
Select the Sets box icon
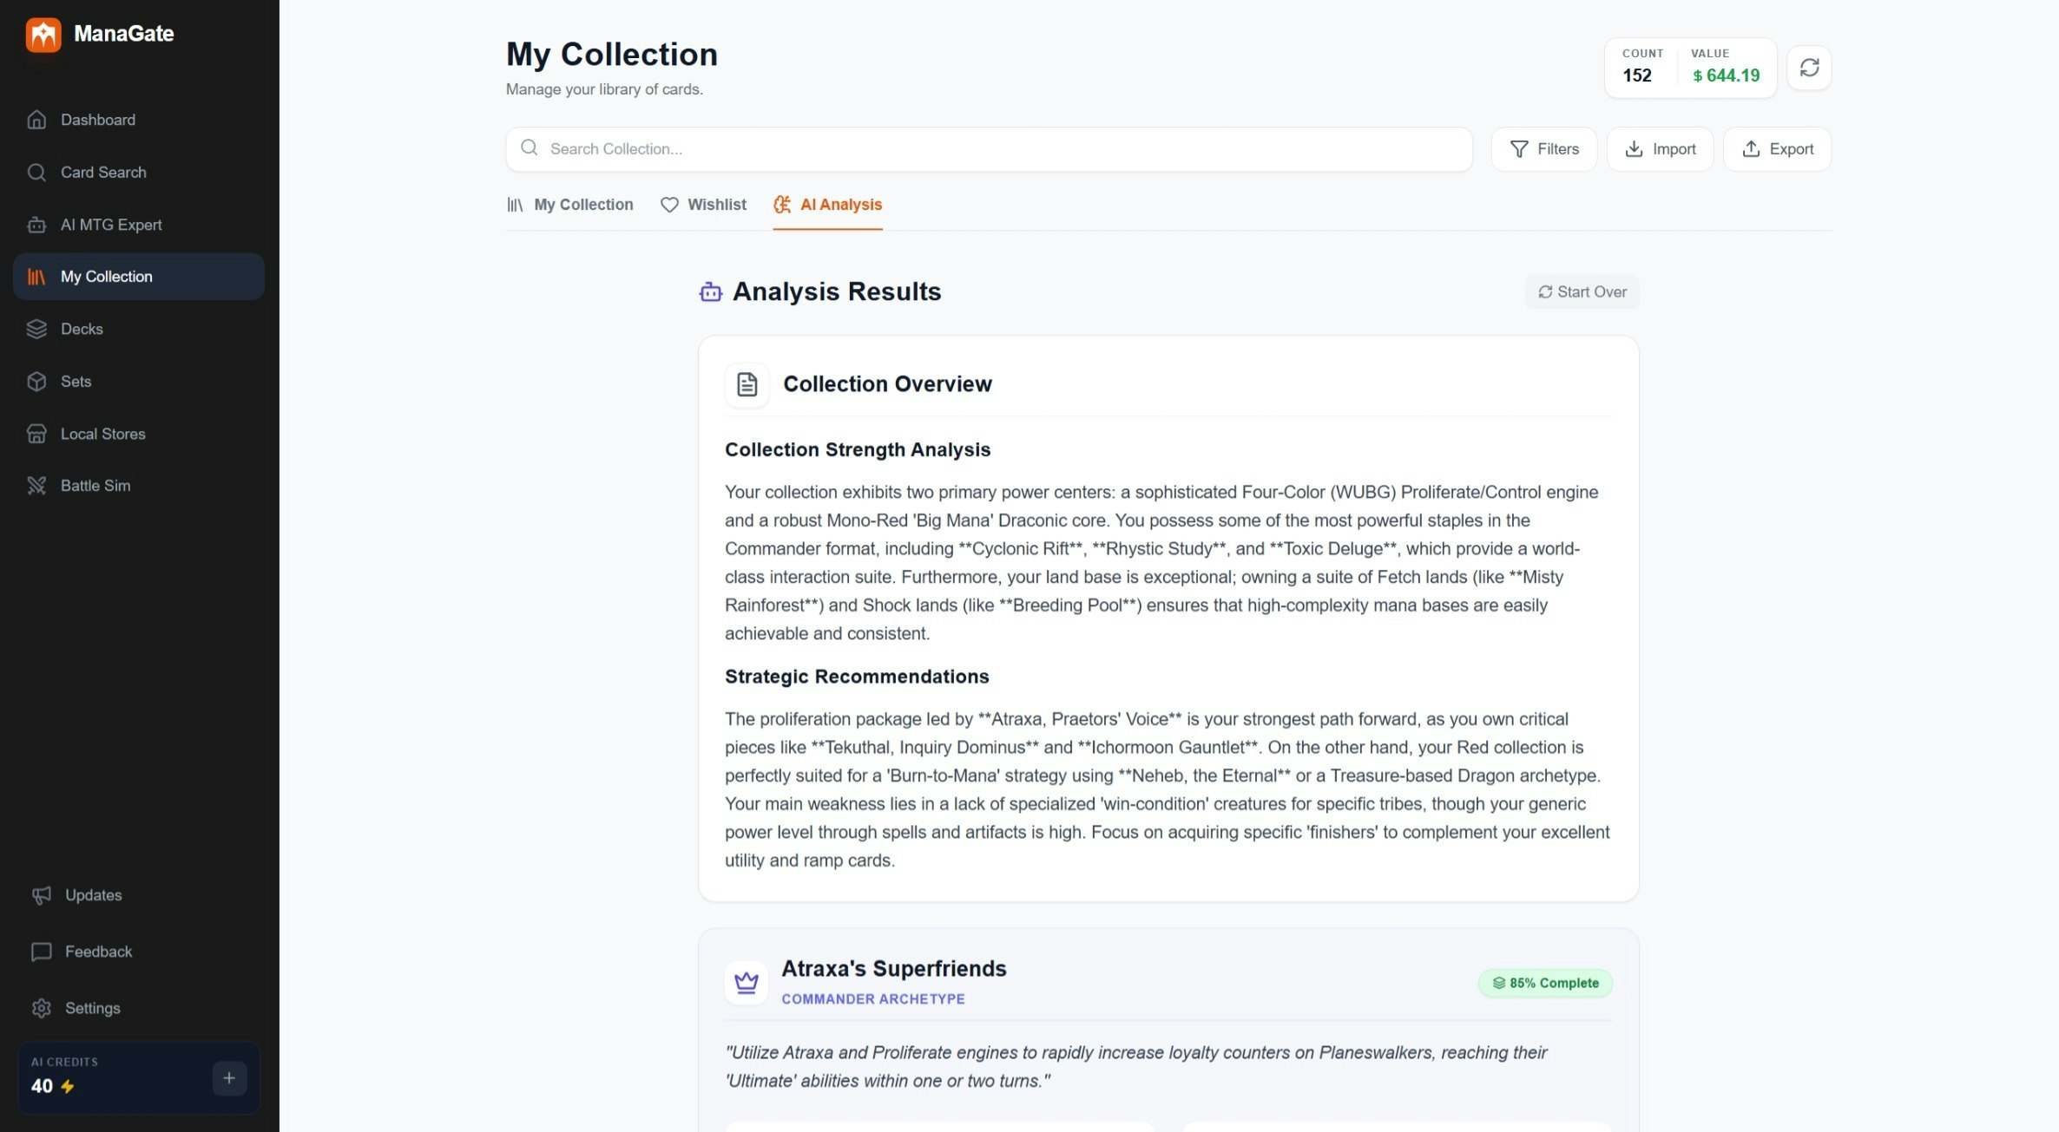[37, 382]
